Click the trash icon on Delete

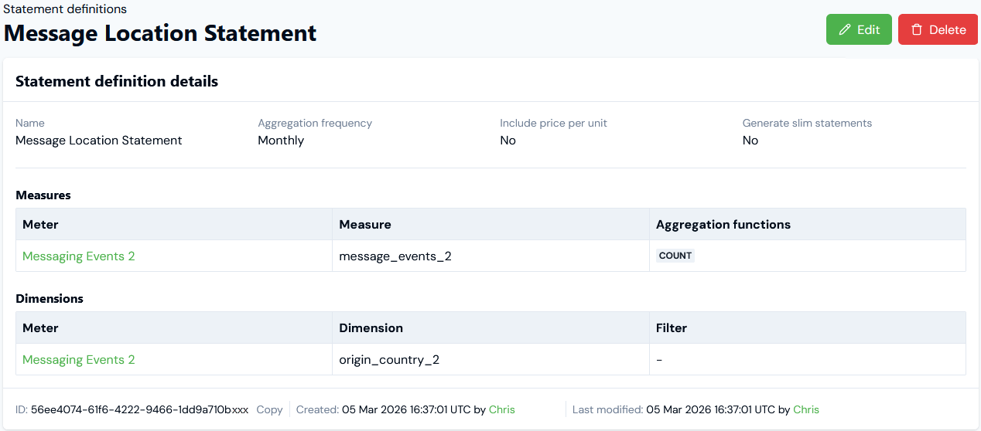(x=917, y=29)
